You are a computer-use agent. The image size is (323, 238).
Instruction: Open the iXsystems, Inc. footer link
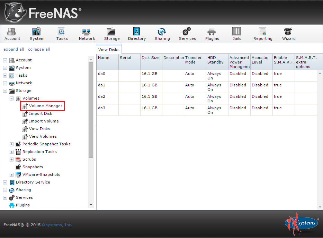pyautogui.click(x=57, y=225)
